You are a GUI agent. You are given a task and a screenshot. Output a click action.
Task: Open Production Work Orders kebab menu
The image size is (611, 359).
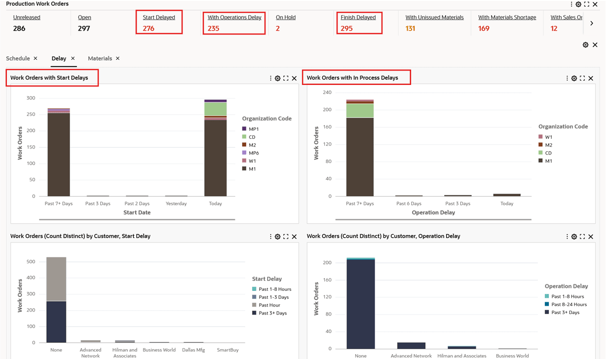(572, 4)
